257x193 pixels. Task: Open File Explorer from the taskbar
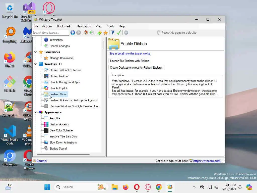114,187
